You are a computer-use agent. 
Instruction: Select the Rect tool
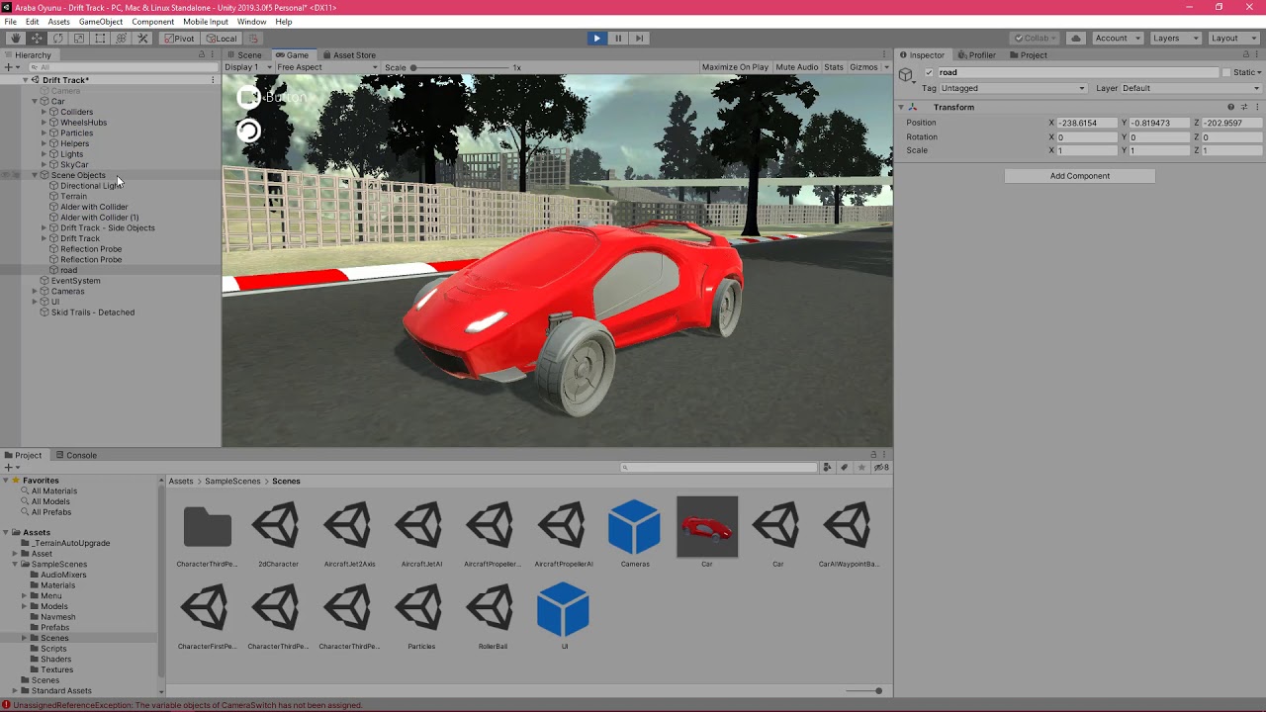(100, 39)
